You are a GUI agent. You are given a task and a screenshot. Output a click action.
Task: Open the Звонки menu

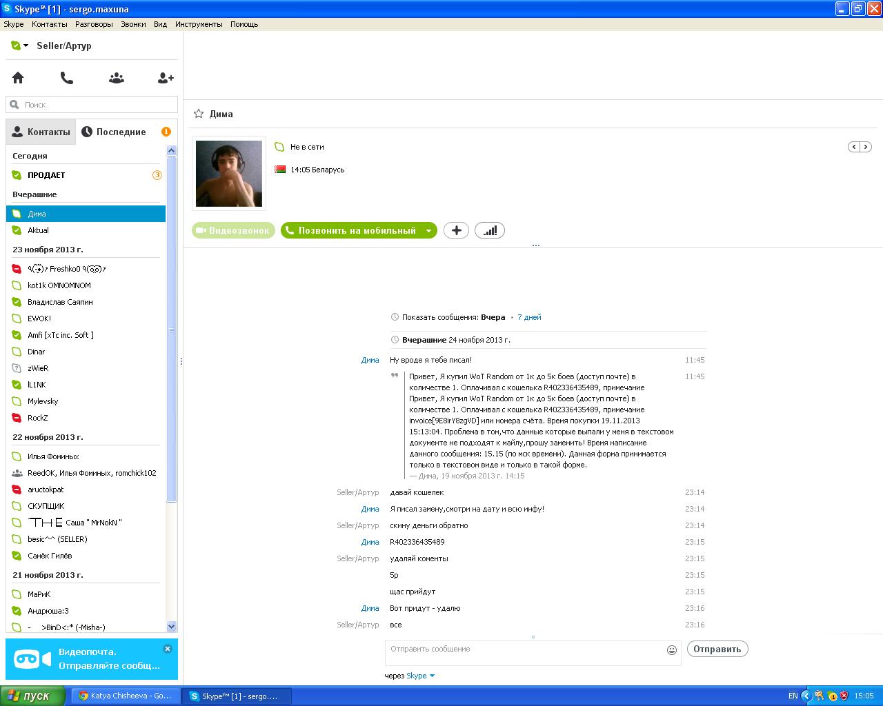(x=133, y=24)
